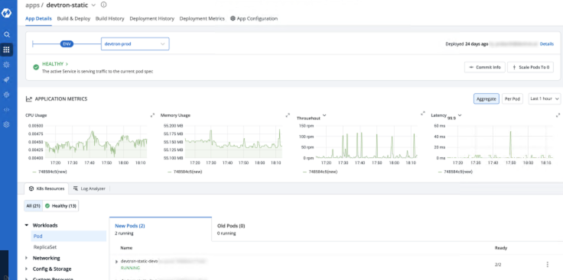Open the Log Analyzer tab
563x280 pixels.
pyautogui.click(x=89, y=188)
